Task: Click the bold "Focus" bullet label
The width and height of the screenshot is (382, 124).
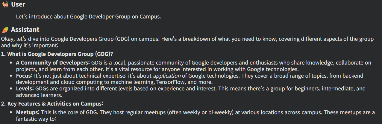Action: tap(24, 76)
